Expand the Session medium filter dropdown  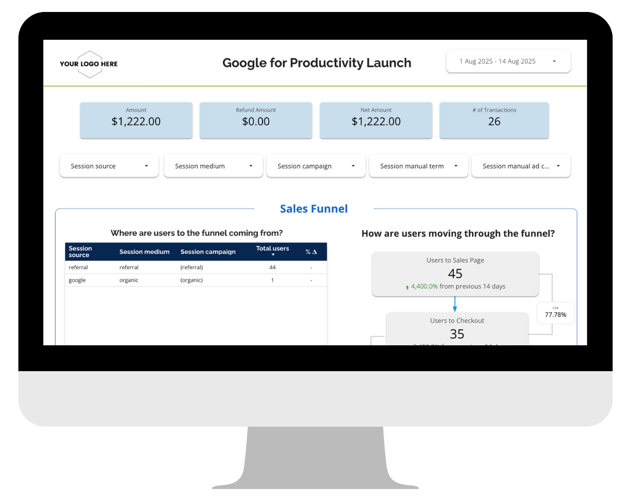click(214, 166)
